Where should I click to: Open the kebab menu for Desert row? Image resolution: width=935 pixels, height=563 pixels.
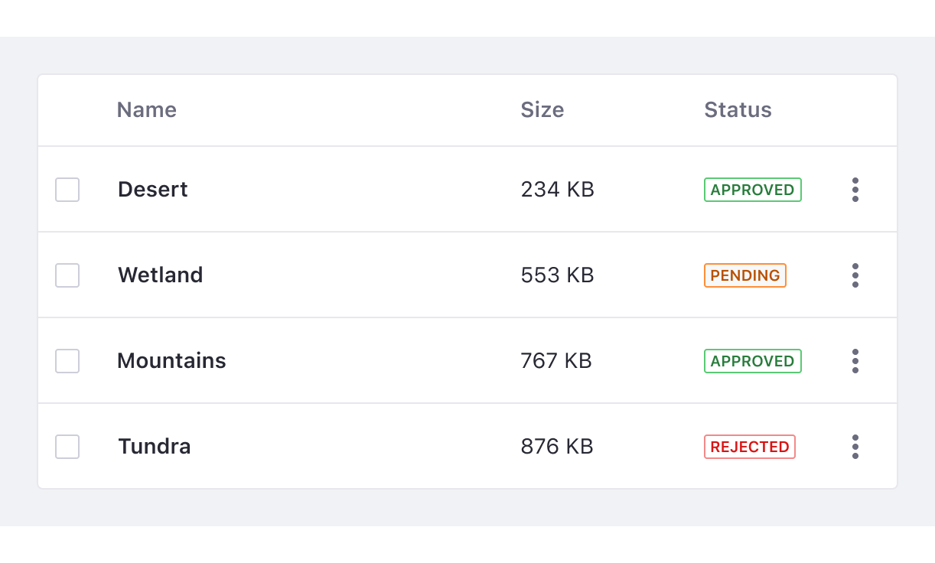[x=855, y=190]
